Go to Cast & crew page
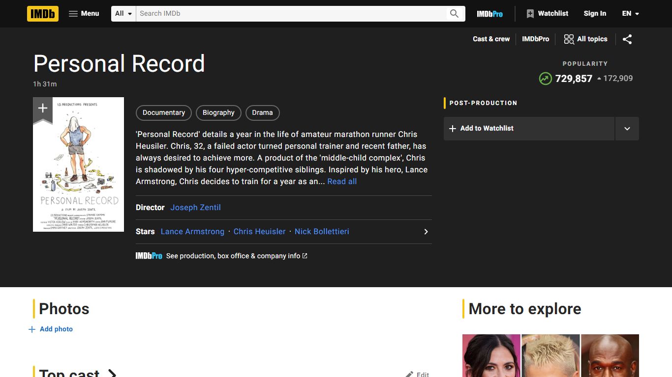 pos(491,39)
